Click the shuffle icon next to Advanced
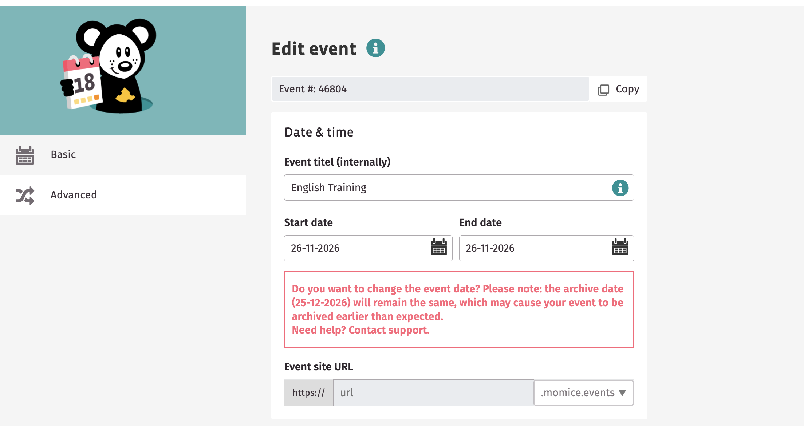The image size is (804, 426). [24, 196]
